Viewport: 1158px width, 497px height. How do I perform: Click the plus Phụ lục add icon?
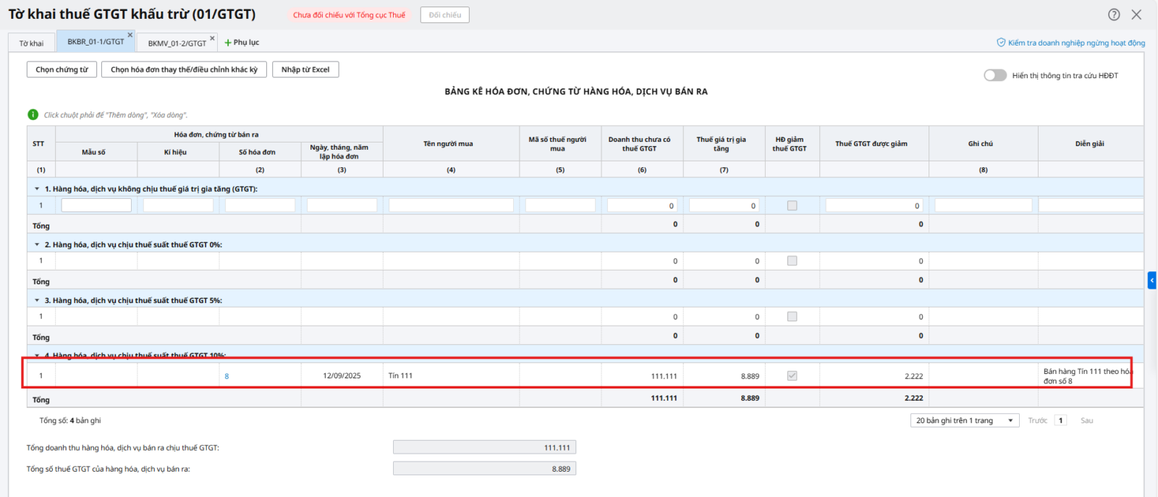228,43
